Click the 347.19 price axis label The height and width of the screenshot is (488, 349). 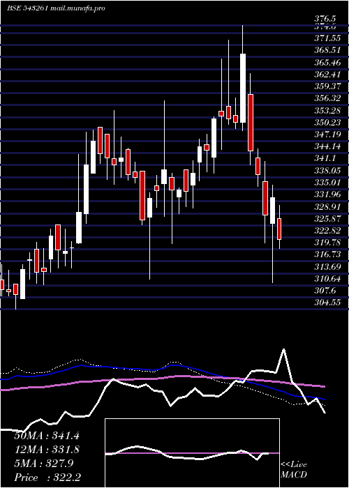click(327, 135)
